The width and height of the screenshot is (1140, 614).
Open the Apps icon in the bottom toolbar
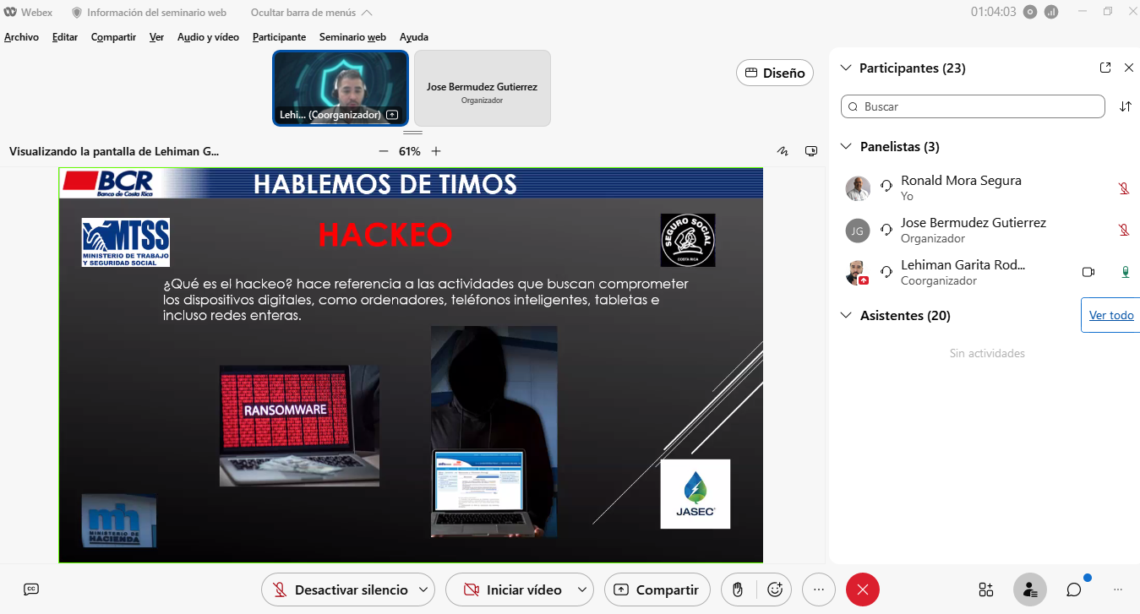point(986,590)
